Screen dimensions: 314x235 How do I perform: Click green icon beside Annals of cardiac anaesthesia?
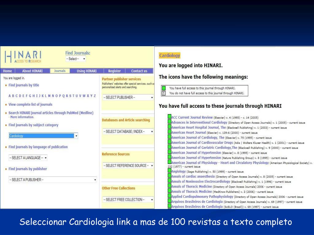[169, 176]
